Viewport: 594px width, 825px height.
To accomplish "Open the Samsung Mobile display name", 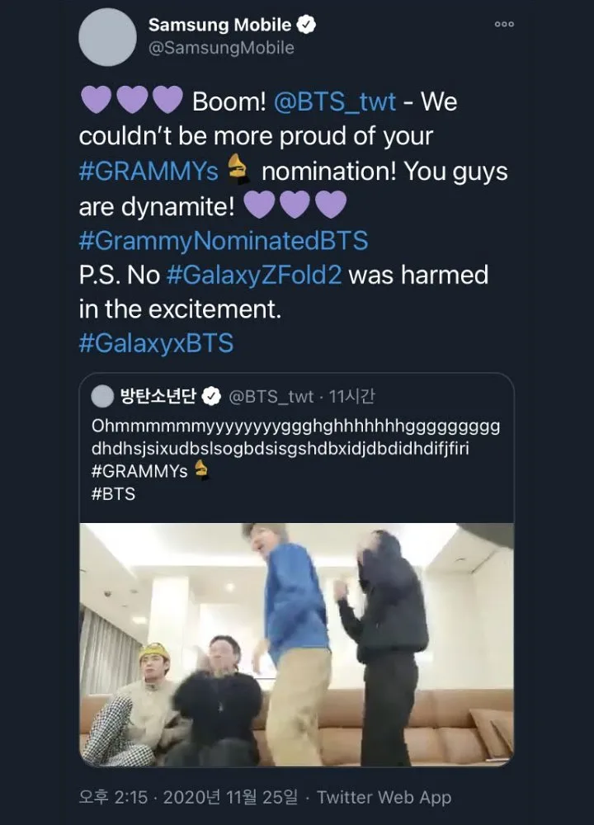I will [219, 26].
